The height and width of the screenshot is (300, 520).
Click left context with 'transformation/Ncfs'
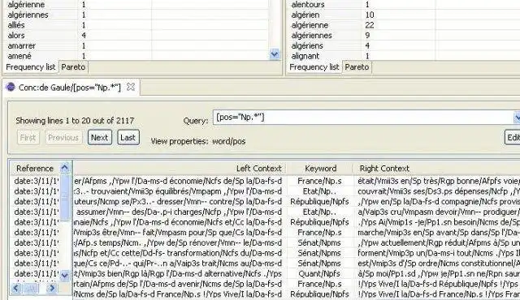[x=178, y=253]
